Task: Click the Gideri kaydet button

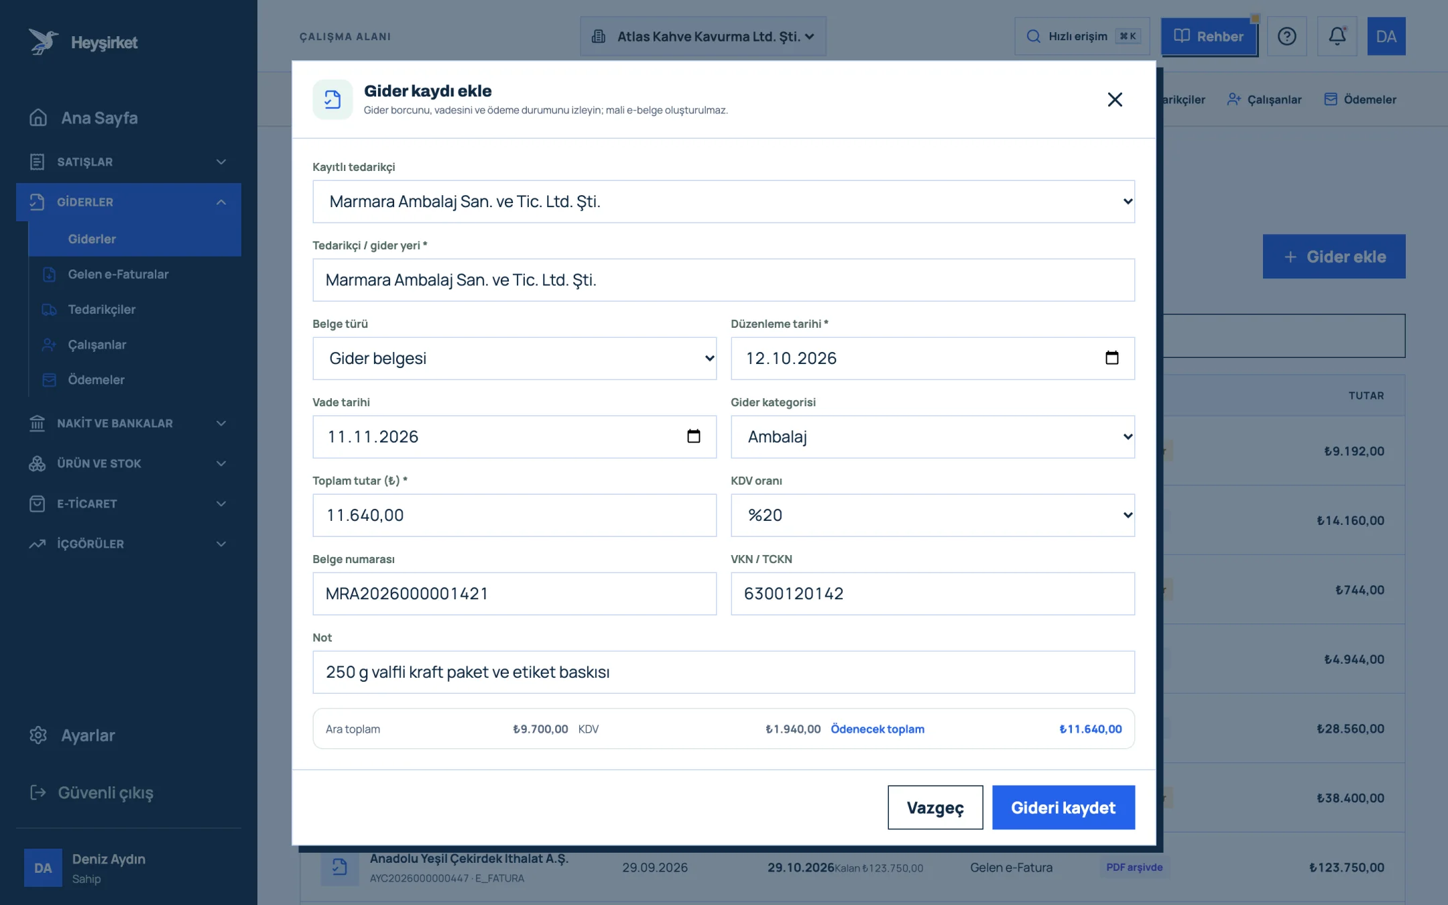Action: click(1063, 808)
